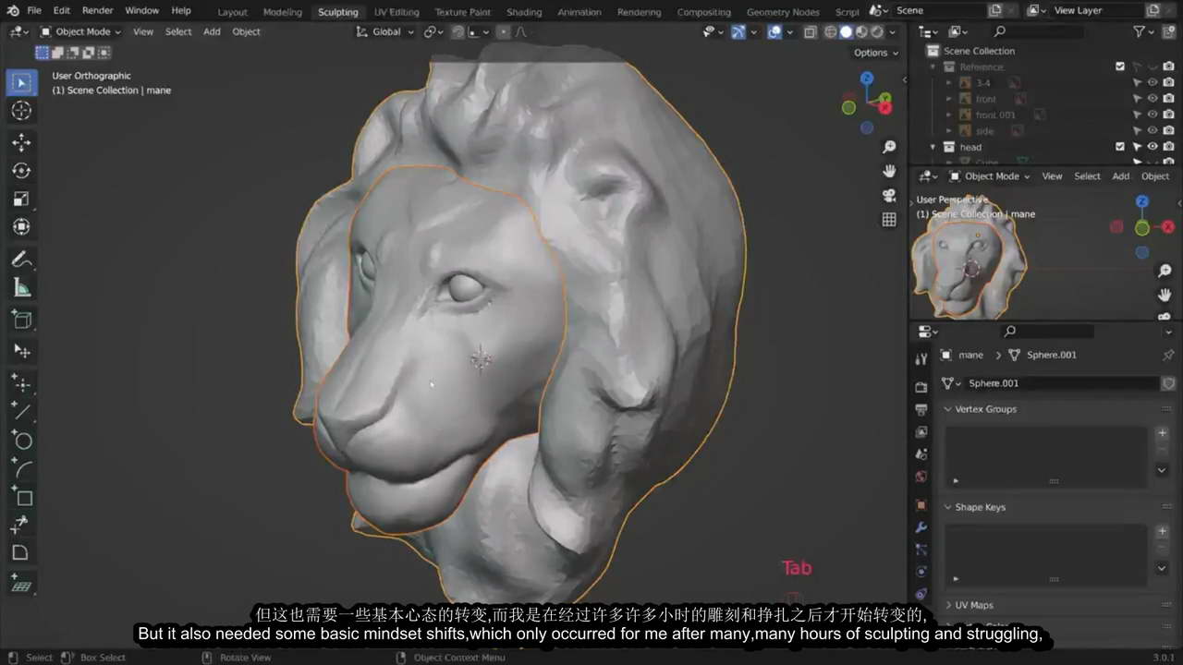The width and height of the screenshot is (1183, 665).
Task: Open pivot point dropdown
Action: pos(433,31)
